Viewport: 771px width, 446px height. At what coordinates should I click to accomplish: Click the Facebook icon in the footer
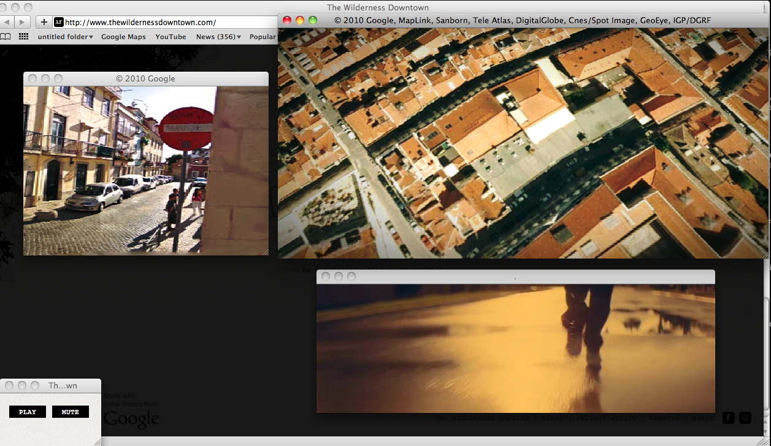(x=728, y=418)
